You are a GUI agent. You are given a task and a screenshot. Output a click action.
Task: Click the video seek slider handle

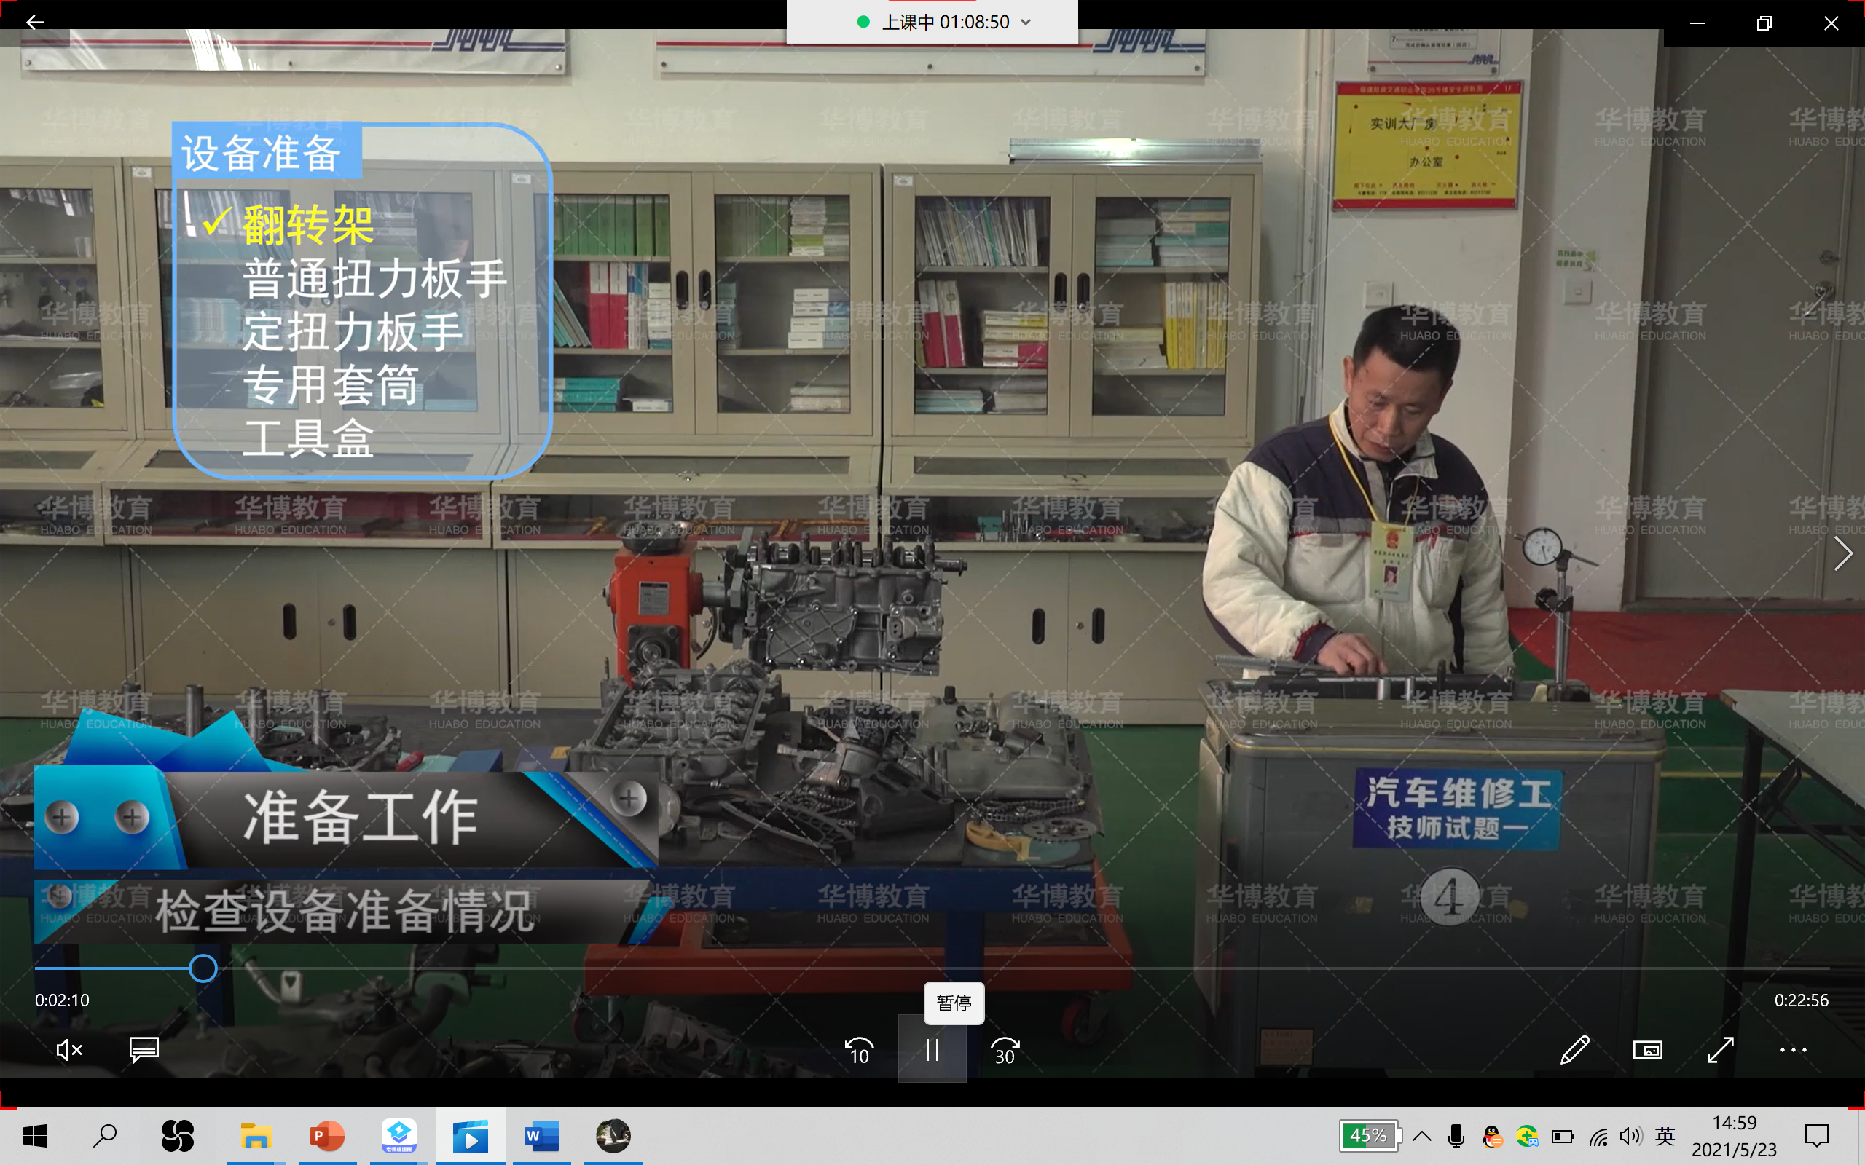pyautogui.click(x=203, y=968)
